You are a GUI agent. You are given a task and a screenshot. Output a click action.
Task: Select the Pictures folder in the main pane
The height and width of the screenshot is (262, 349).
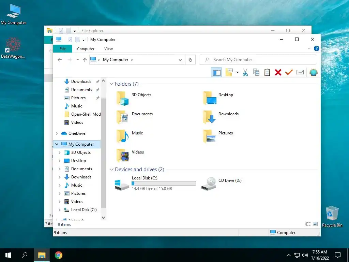[x=218, y=136]
